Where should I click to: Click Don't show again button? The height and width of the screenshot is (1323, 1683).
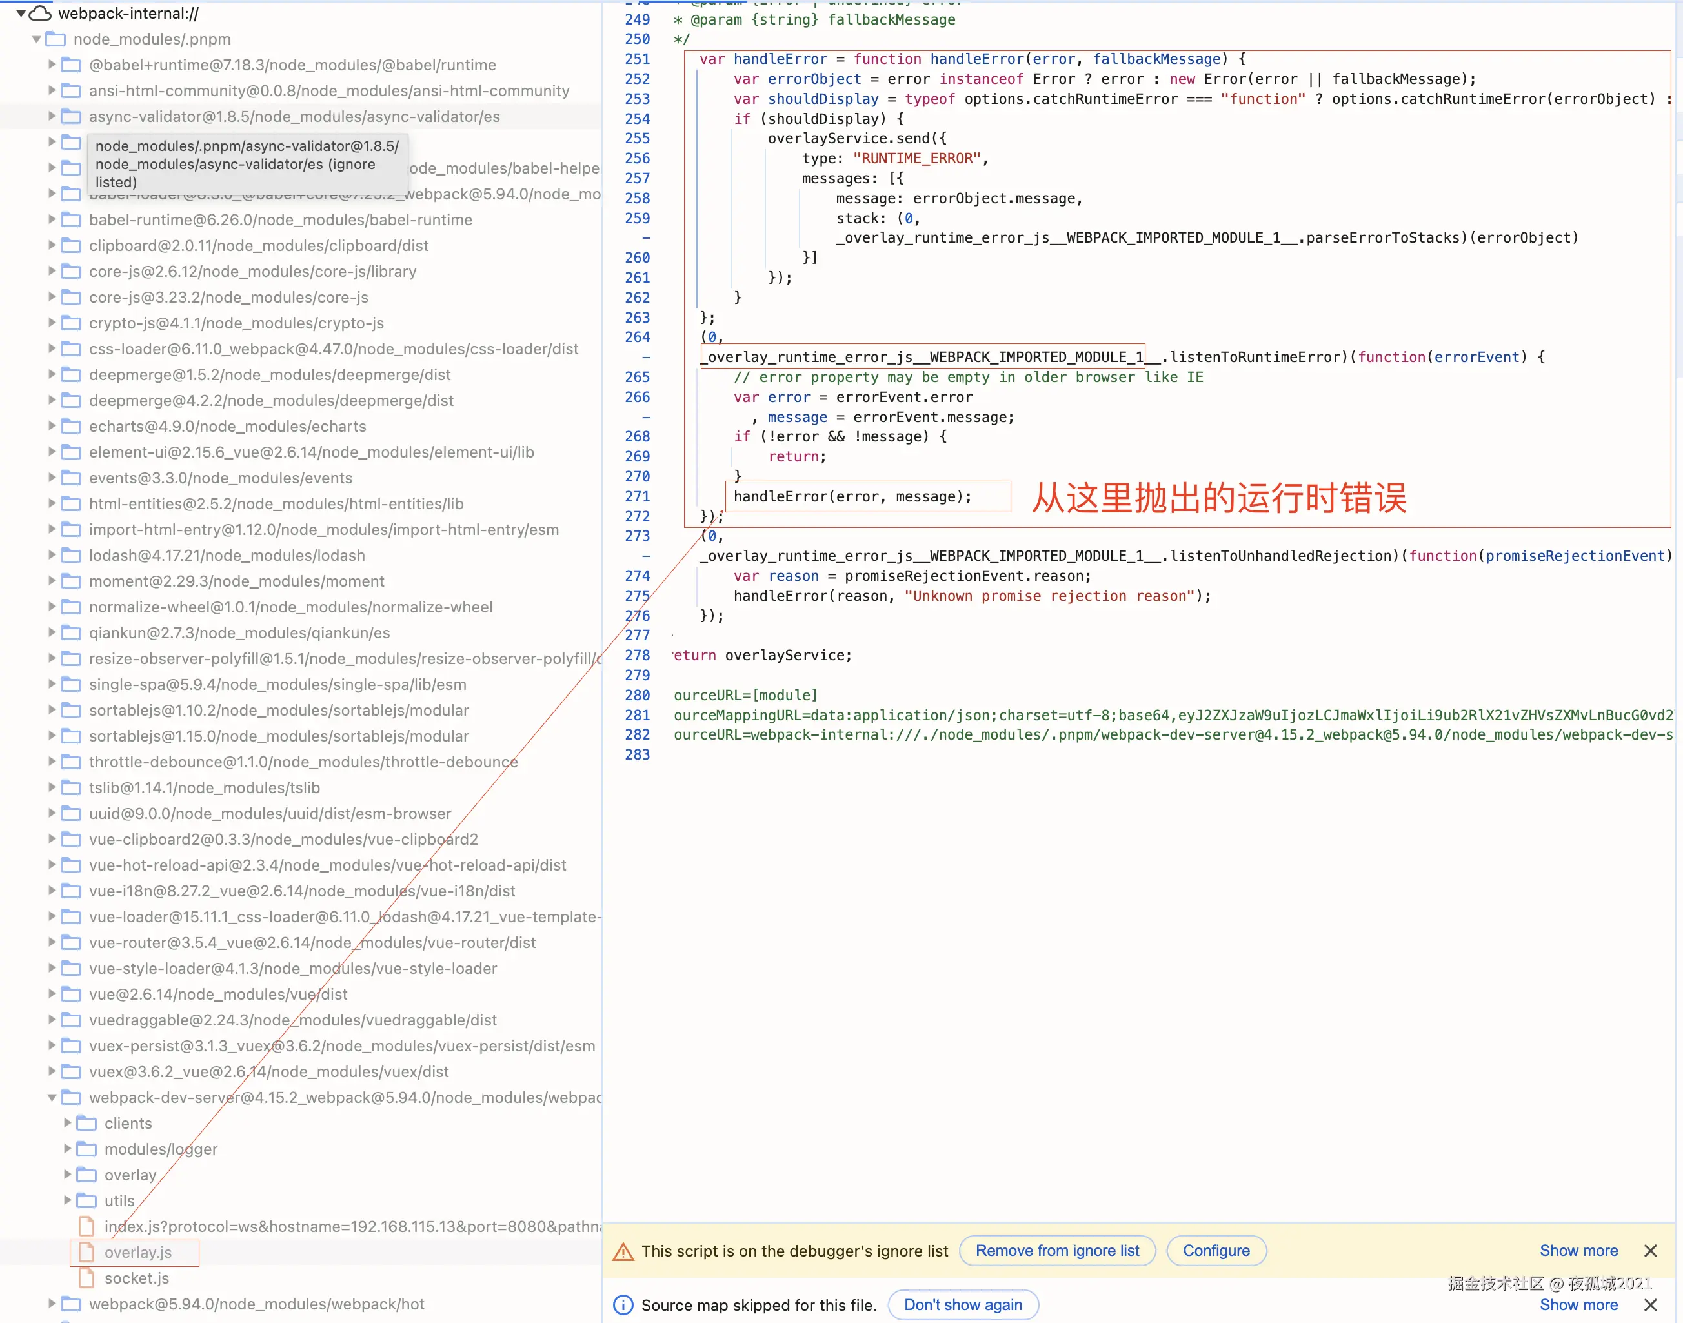tap(963, 1305)
